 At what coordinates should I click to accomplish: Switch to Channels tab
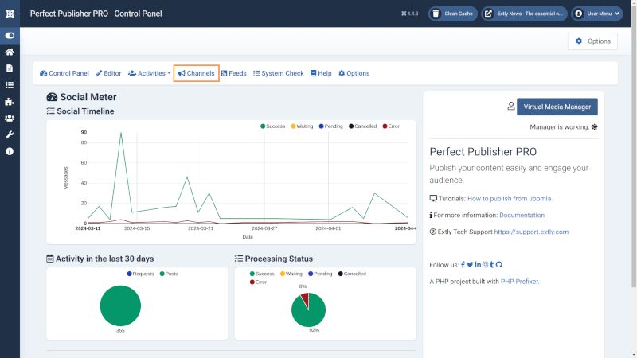coord(196,73)
